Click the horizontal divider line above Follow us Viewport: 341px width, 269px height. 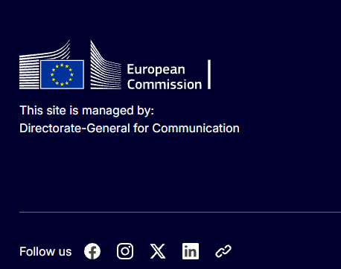[x=180, y=212]
